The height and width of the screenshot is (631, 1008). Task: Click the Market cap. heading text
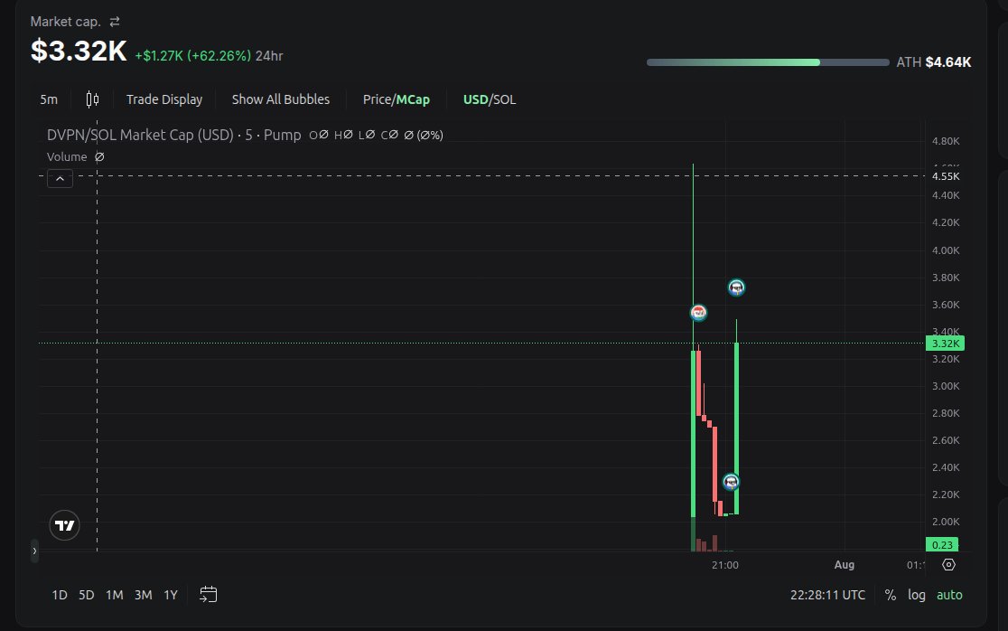point(66,22)
